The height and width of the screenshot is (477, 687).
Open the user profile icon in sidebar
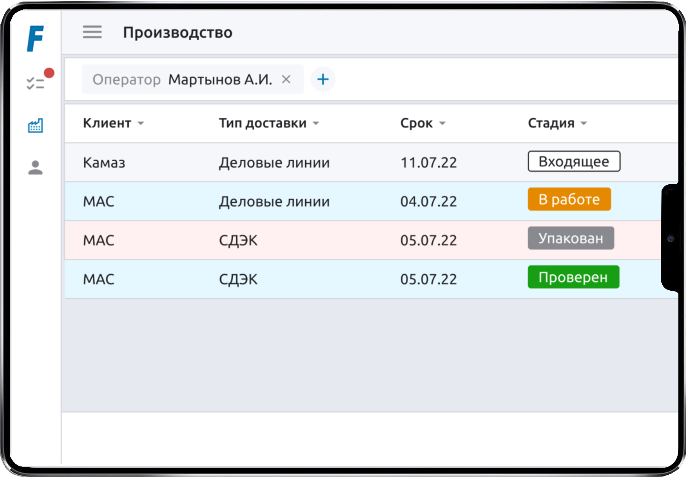pyautogui.click(x=35, y=168)
